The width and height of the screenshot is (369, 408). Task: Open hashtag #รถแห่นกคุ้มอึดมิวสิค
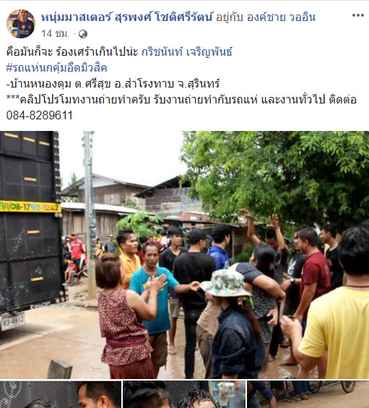(56, 68)
